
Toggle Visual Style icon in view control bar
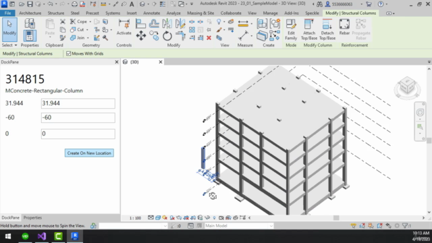pos(158,217)
